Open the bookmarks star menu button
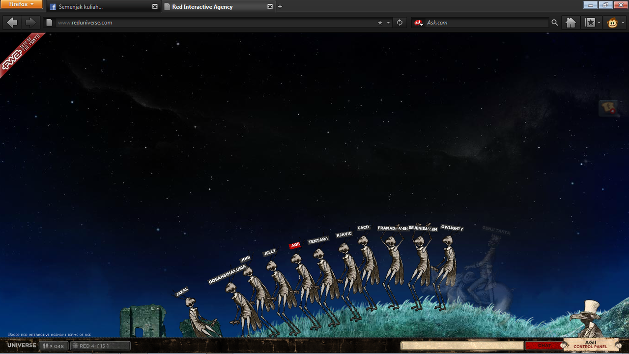629x354 pixels. click(x=590, y=23)
